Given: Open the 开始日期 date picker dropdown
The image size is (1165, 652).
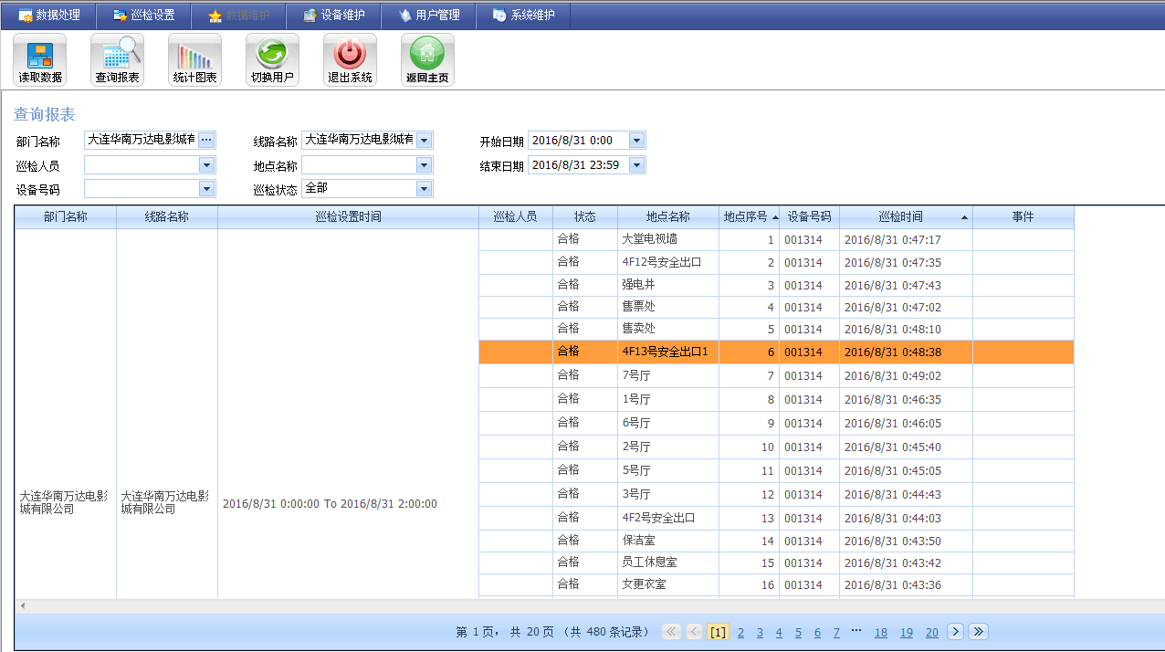Looking at the screenshot, I should tap(636, 141).
